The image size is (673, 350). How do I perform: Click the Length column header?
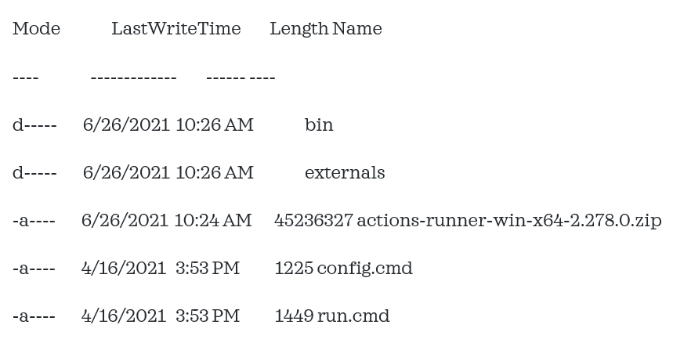click(299, 29)
